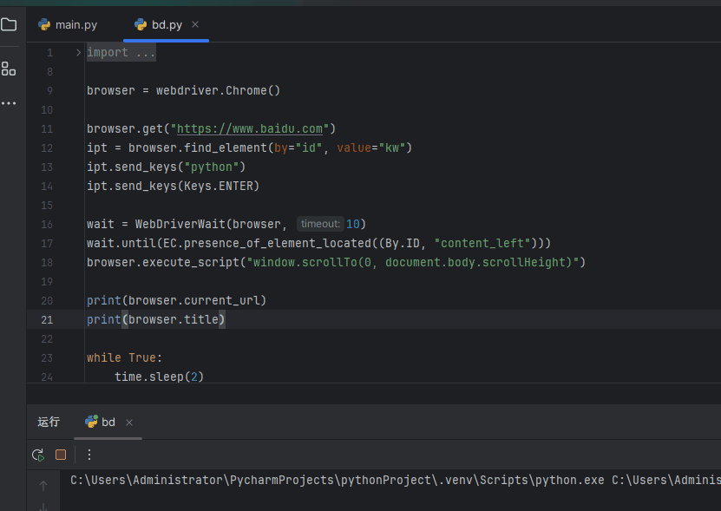Click line number 21 in the gutter
721x511 pixels.
coord(48,319)
